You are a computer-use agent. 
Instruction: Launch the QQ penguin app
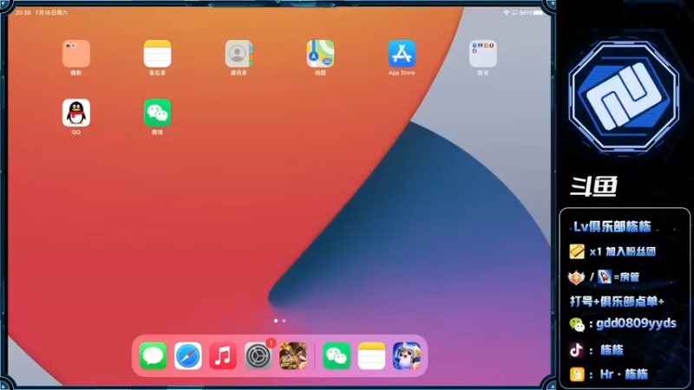click(76, 113)
